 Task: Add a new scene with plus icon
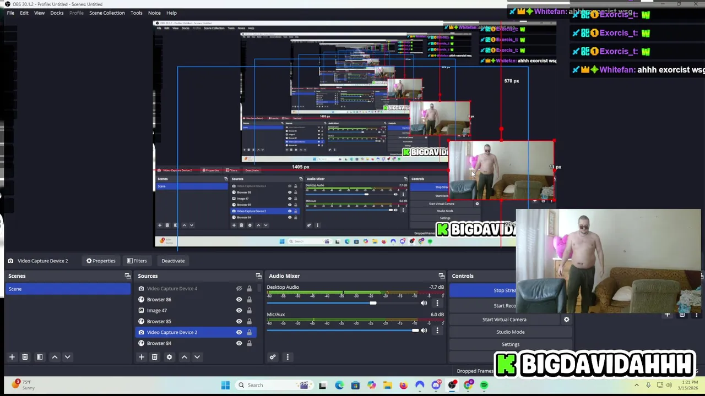(x=12, y=357)
